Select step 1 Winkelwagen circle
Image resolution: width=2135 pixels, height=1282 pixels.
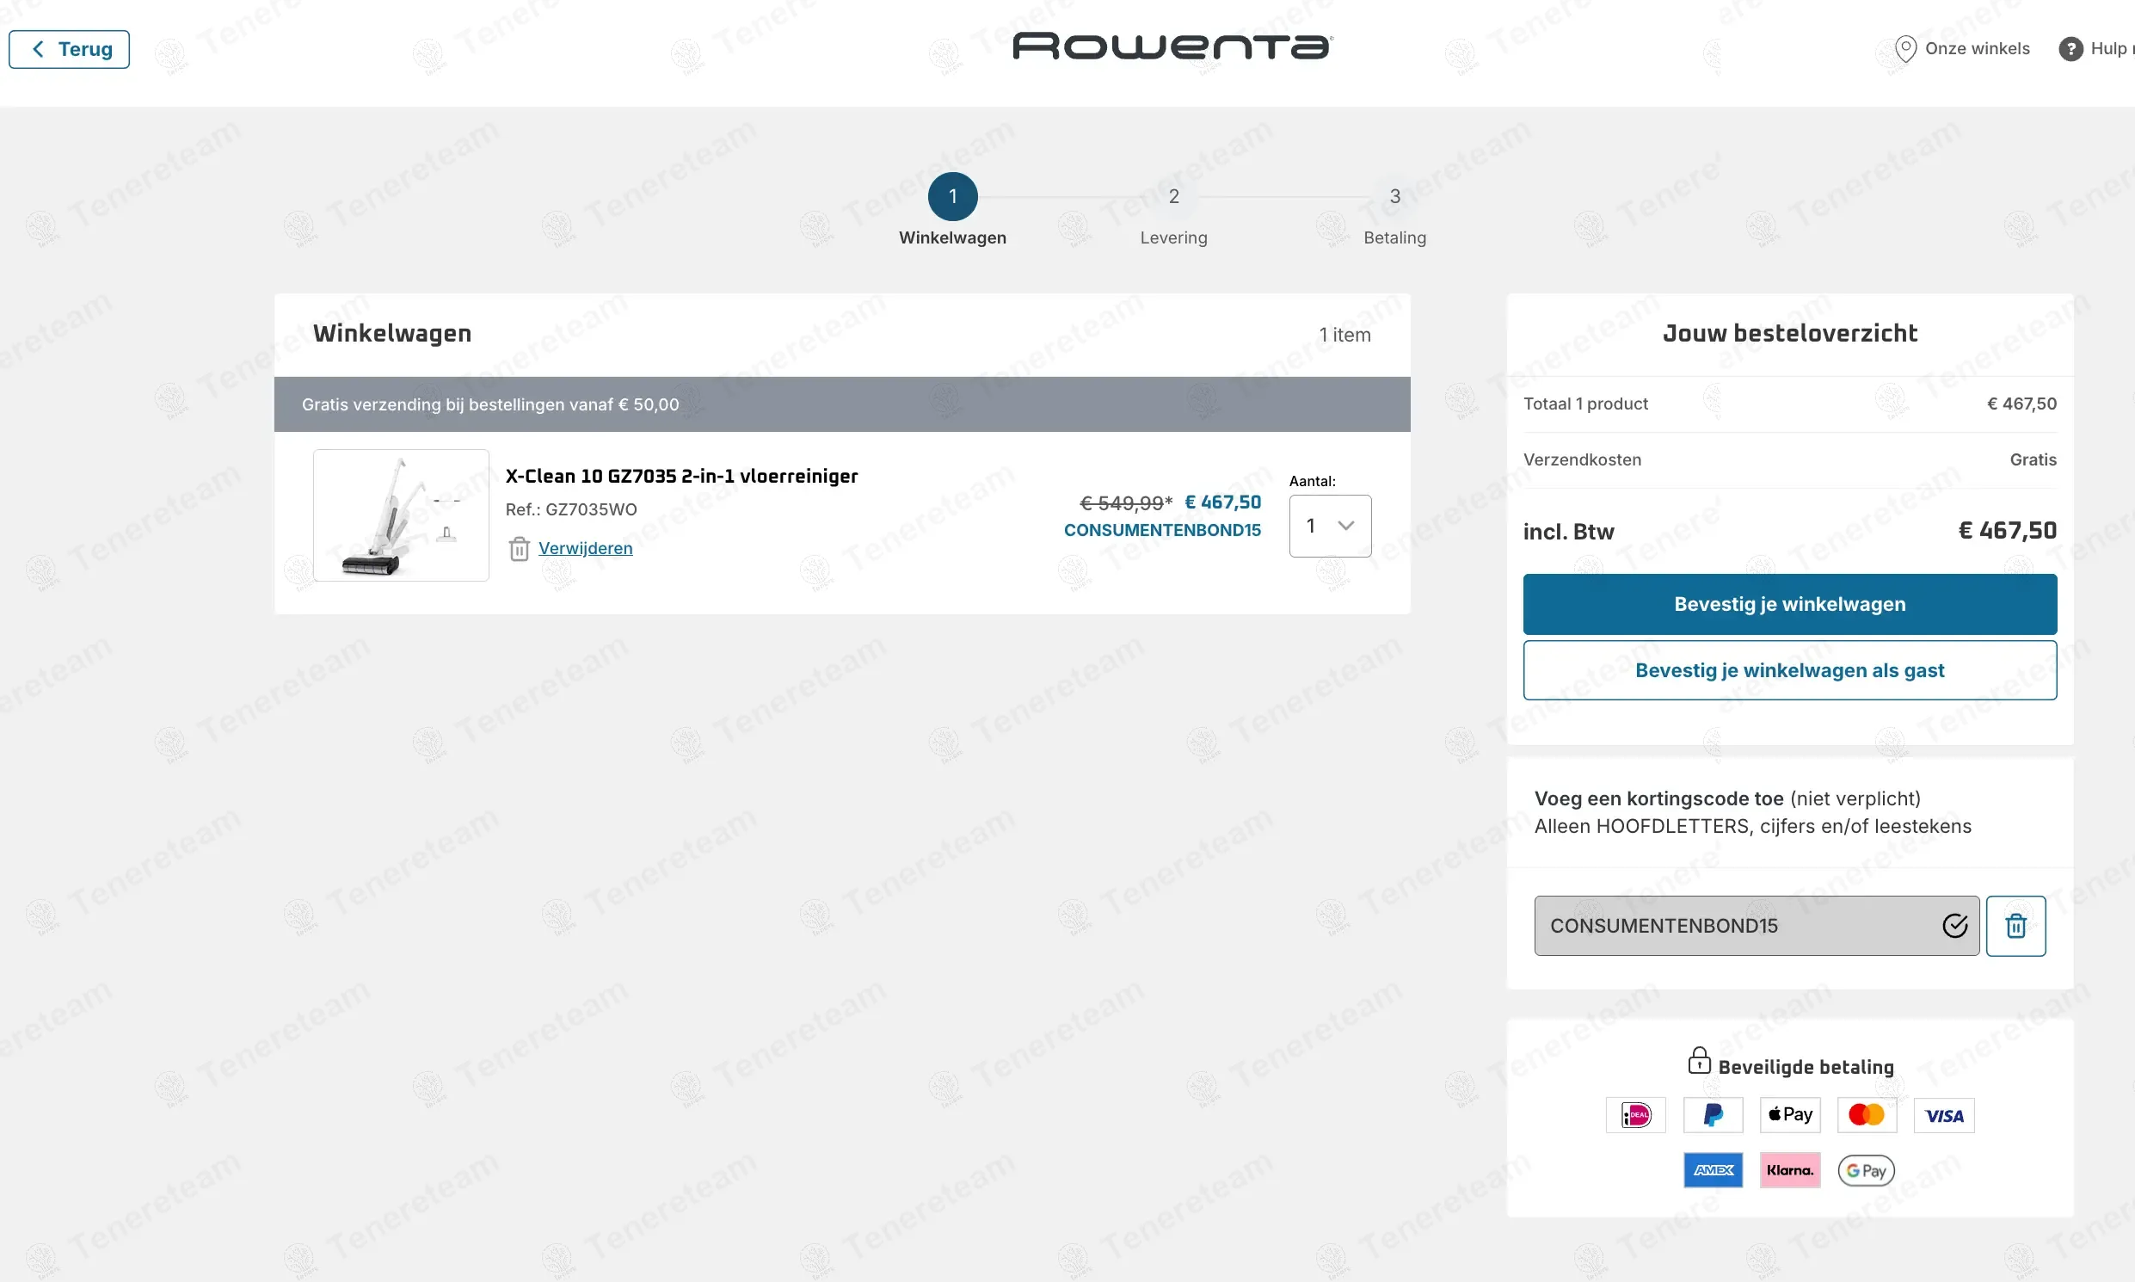952,197
